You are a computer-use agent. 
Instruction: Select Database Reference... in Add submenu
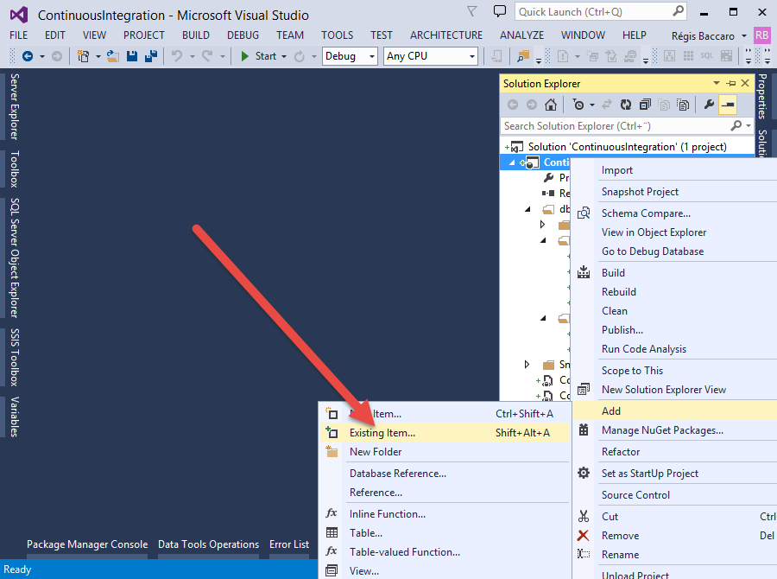coord(444,474)
